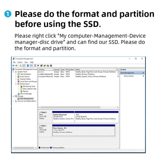Viewport: 165px width, 158px height.
Task: Click the black X delete toolbar icon
Action: [38, 65]
